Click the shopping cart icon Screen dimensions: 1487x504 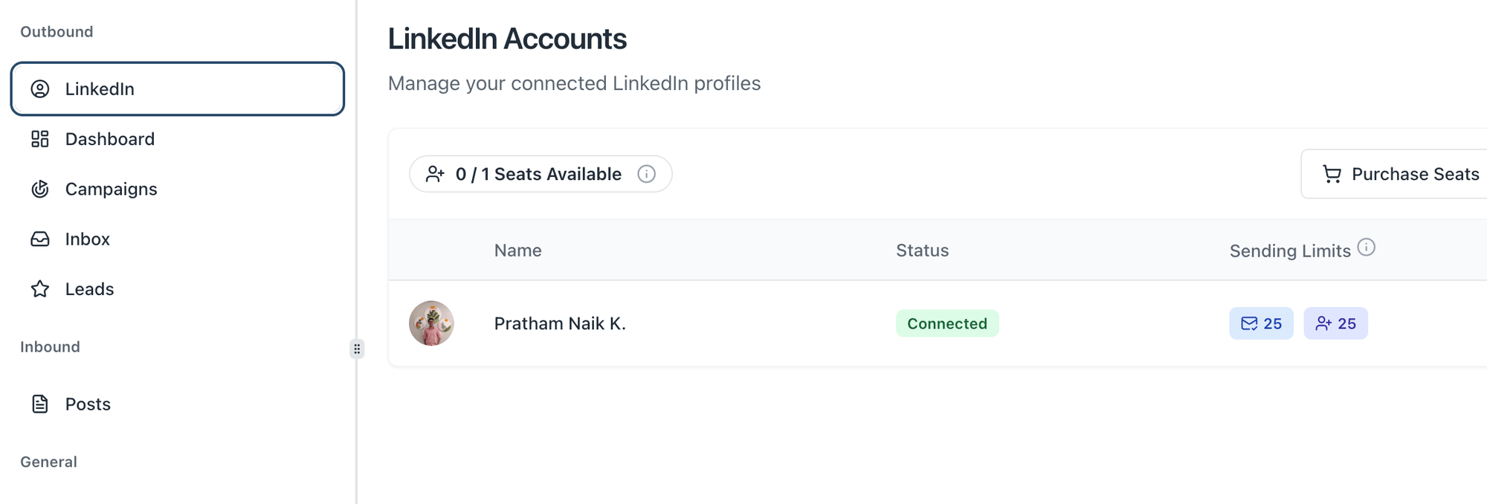[x=1332, y=174]
